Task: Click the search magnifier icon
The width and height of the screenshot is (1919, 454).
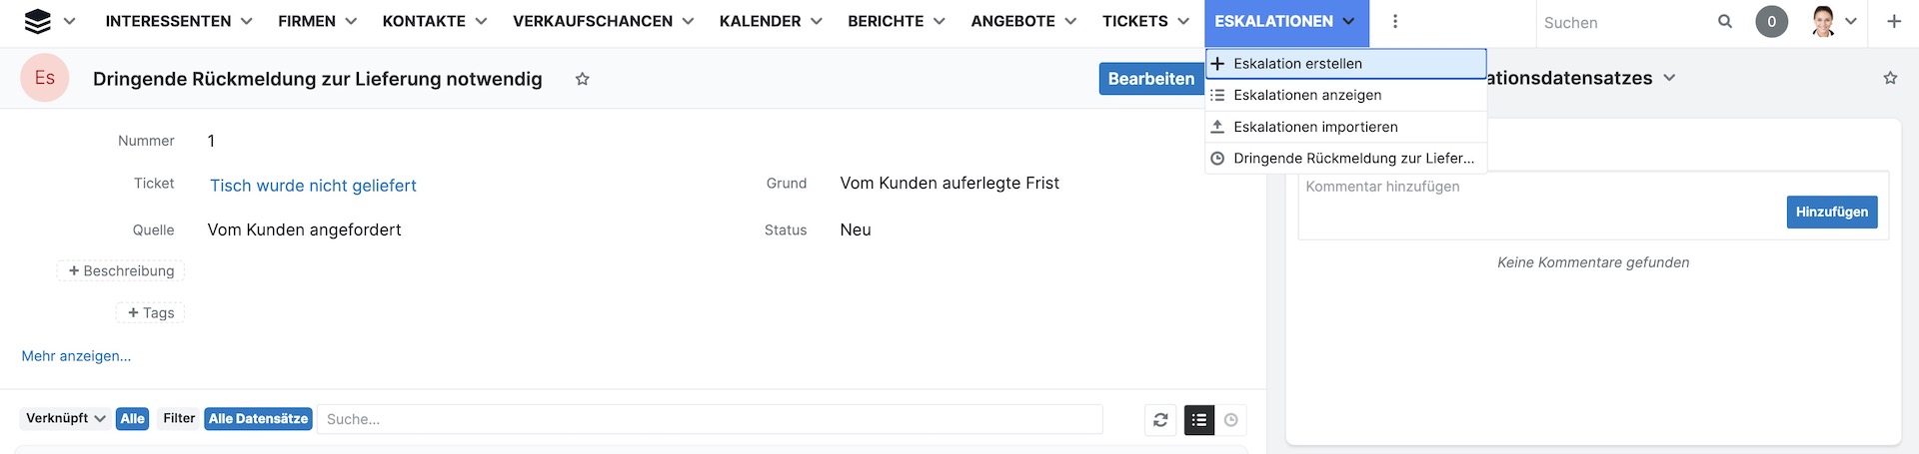Action: pos(1725,21)
